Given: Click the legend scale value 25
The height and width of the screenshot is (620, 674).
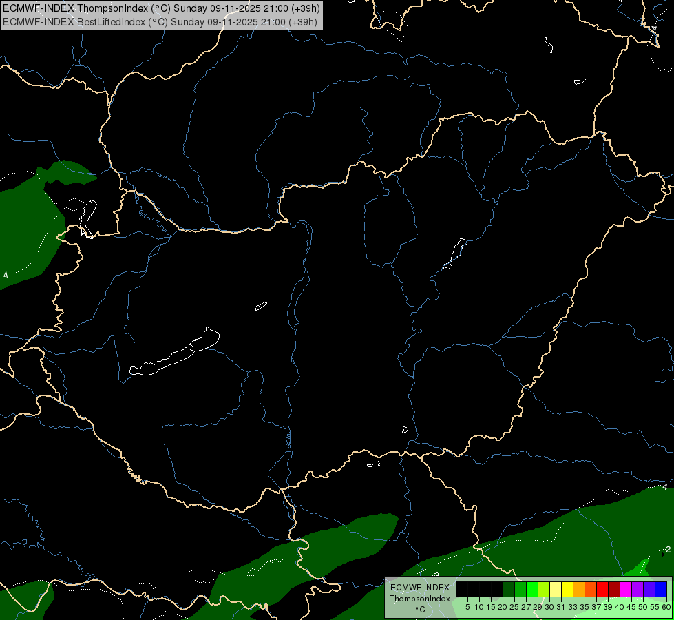Looking at the screenshot, I should [x=514, y=607].
